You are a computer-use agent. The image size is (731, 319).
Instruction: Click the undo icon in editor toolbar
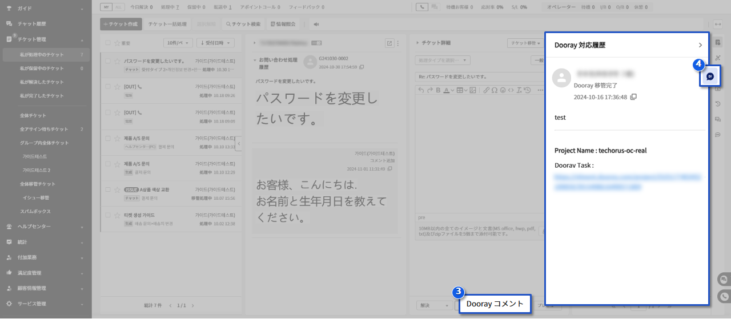421,90
